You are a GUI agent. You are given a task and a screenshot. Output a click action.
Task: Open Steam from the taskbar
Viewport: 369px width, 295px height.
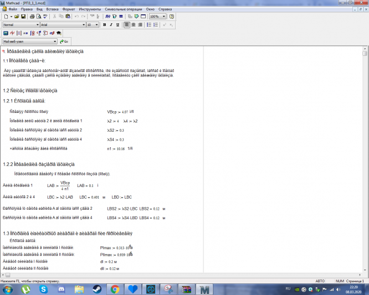(97, 289)
